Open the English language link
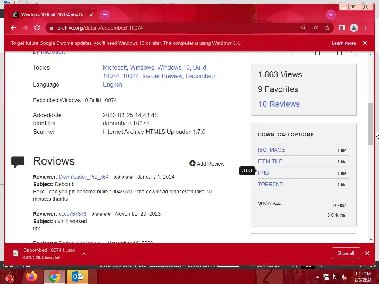The height and width of the screenshot is (284, 379). click(x=113, y=85)
